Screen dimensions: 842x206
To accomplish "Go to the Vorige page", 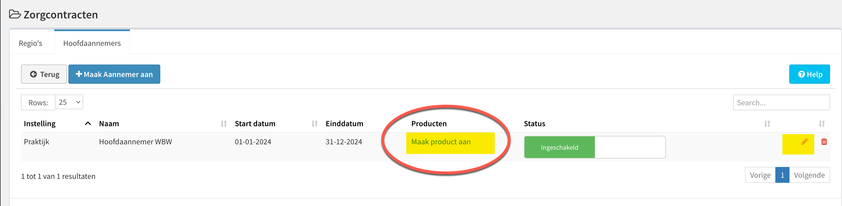I will [760, 175].
